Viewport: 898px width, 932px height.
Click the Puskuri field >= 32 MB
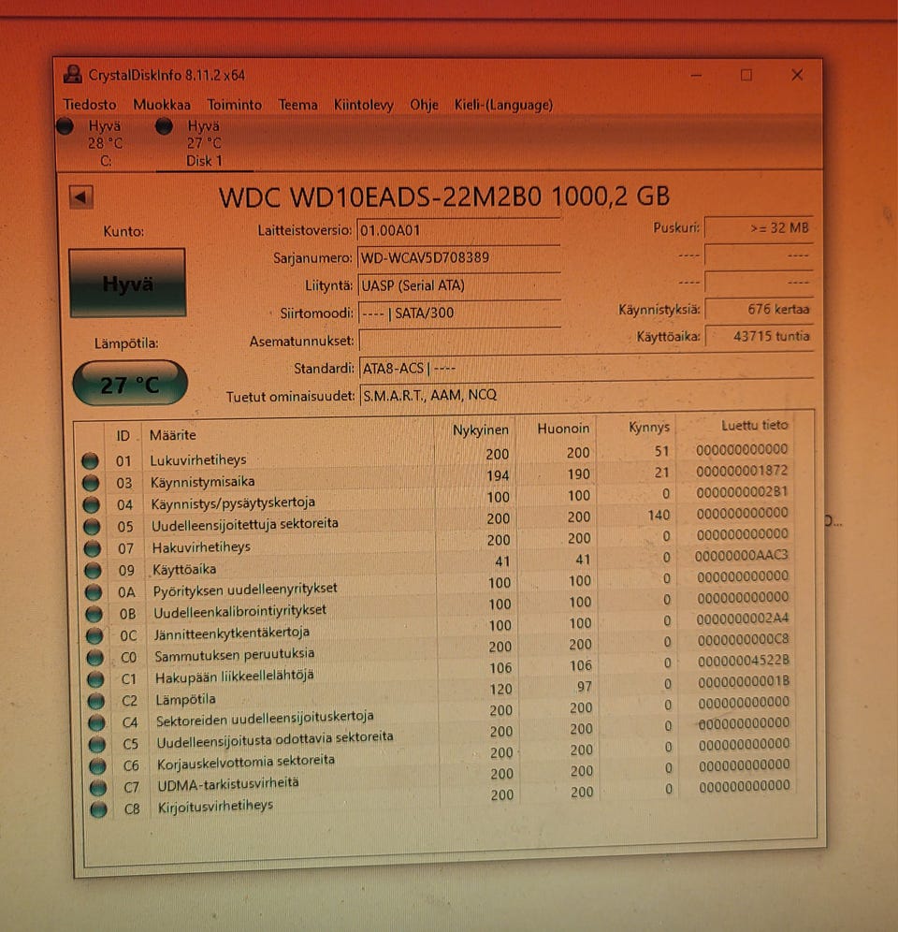pyautogui.click(x=759, y=228)
